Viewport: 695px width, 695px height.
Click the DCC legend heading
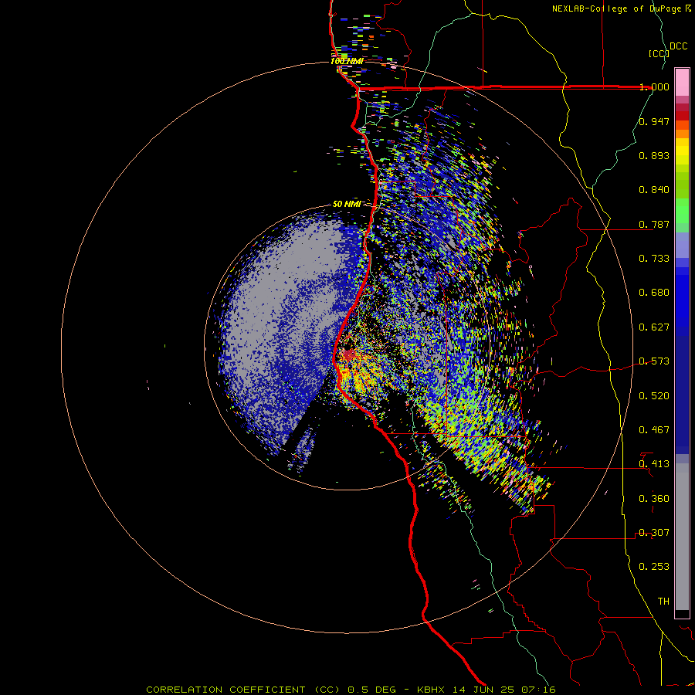tap(679, 46)
